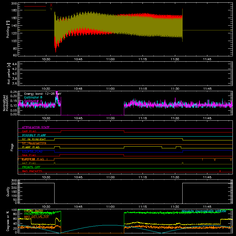This screenshot has height=236, width=236.
Task: Click the 250 tick on Quality axis
Action: [14, 183]
